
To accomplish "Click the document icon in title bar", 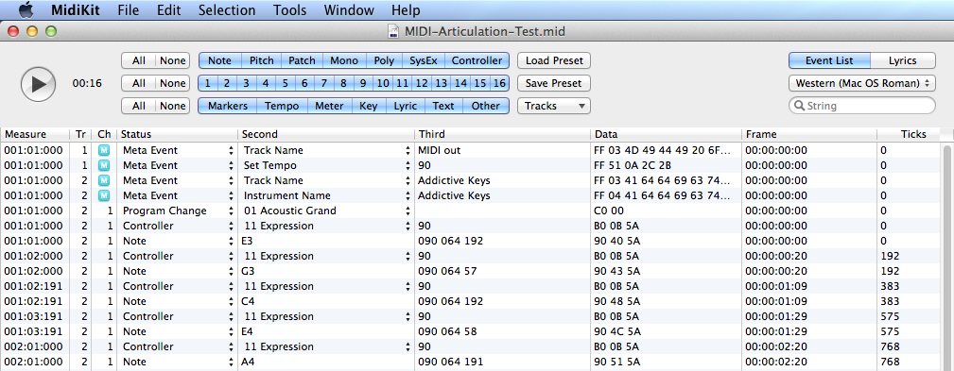I will (x=393, y=30).
